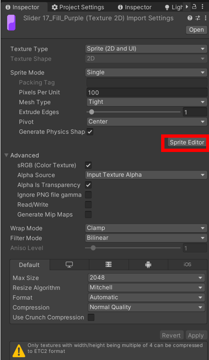Open the Format dropdown

pyautogui.click(x=146, y=297)
